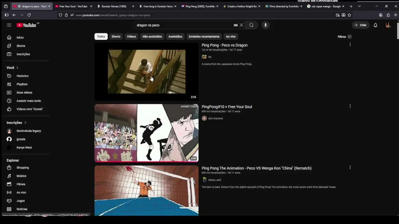Bookmark this page with the star icon
399x224 pixels.
click(x=349, y=15)
